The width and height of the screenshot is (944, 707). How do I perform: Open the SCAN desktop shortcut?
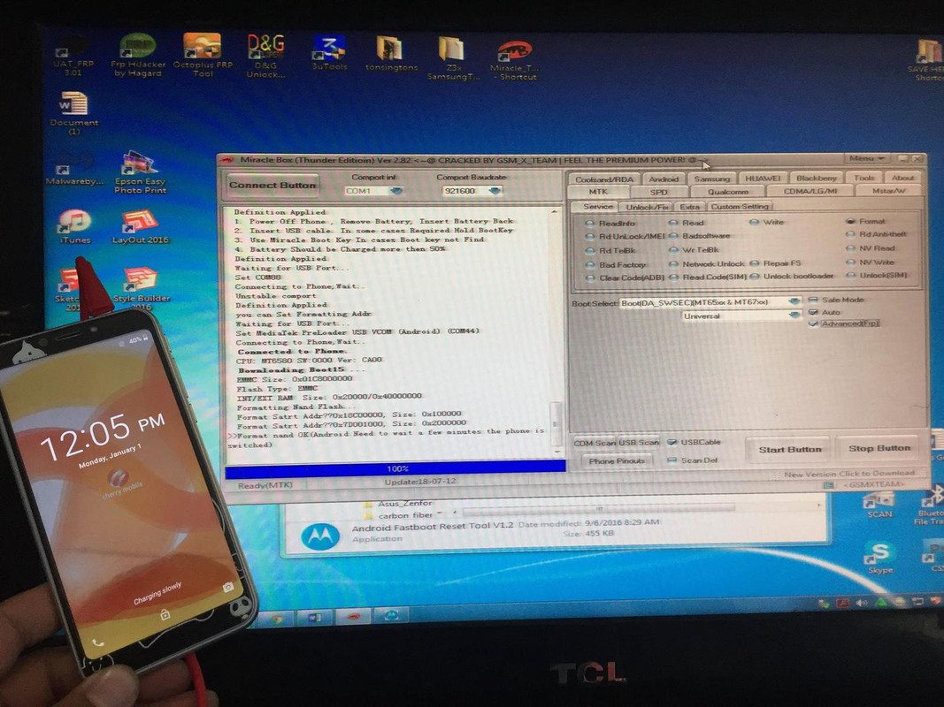coord(879,505)
